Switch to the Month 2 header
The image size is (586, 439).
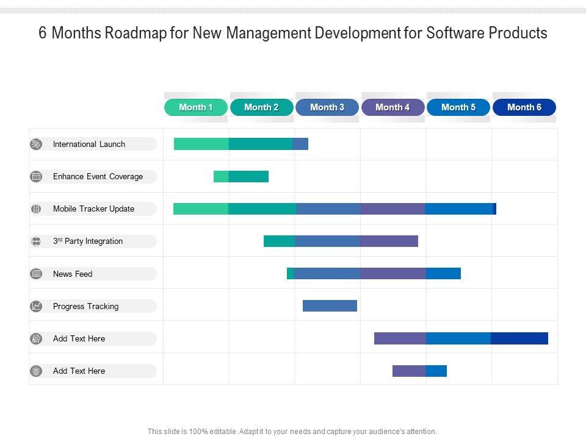tap(261, 107)
